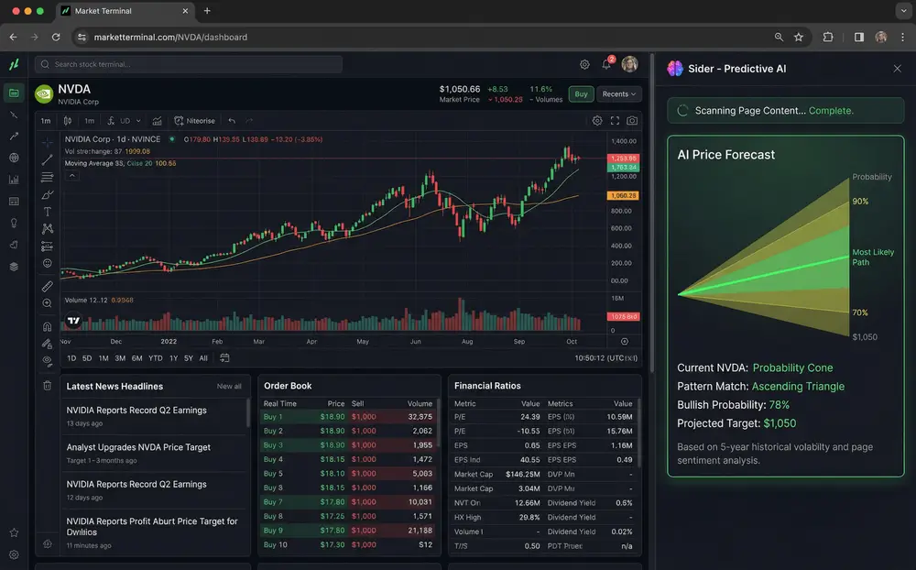
Task: Undo the last chart action
Action: [x=232, y=121]
